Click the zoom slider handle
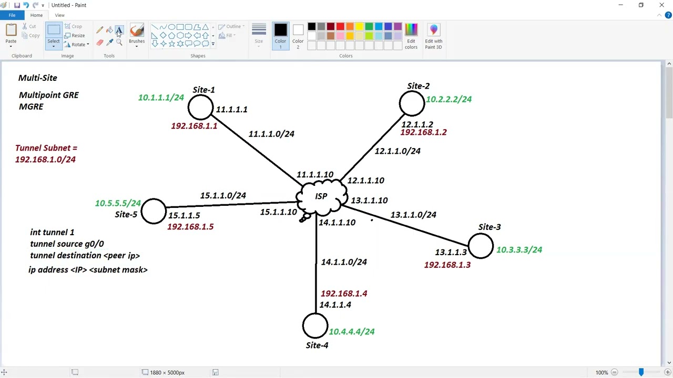 tap(641, 372)
